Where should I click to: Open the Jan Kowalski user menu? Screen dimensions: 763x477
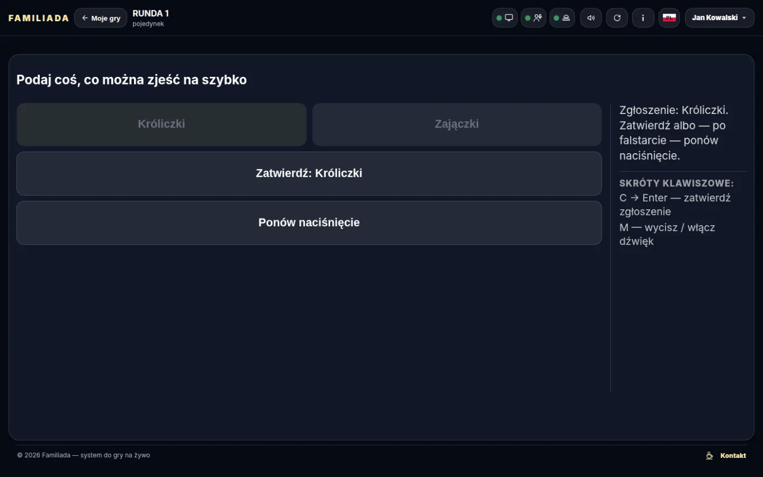point(719,18)
